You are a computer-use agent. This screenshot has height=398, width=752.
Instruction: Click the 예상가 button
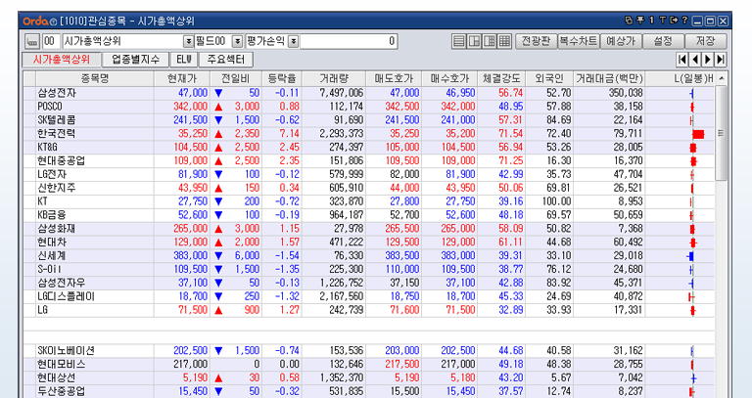[x=621, y=41]
